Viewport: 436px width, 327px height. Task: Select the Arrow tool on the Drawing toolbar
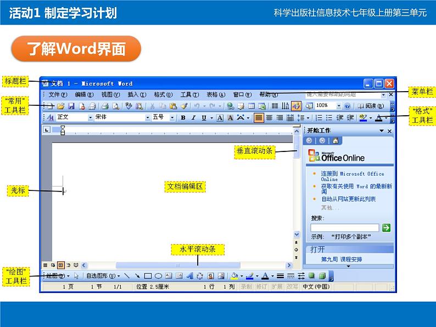[x=137, y=276]
